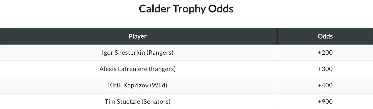This screenshot has height=109, width=373.
Task: Click "(Rangers)" next to Igor Shesterkin
Action: click(160, 53)
